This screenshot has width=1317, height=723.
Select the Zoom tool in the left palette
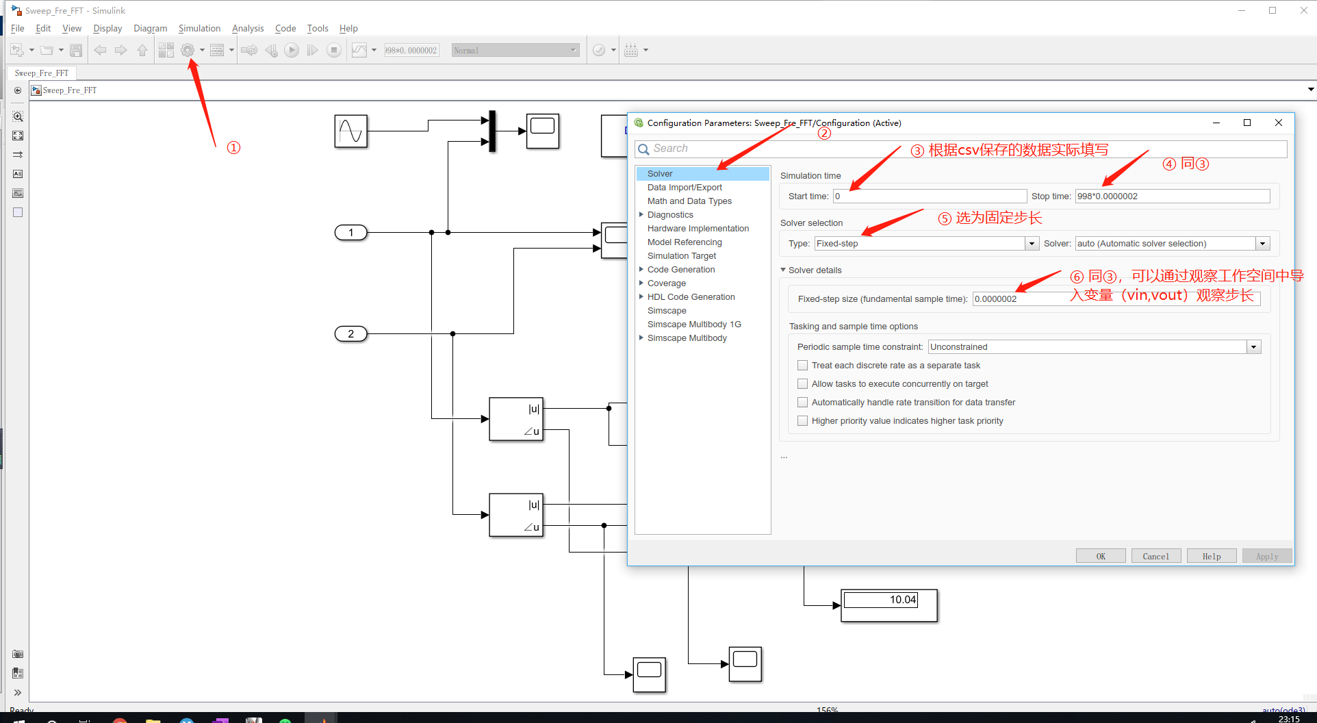[x=17, y=116]
